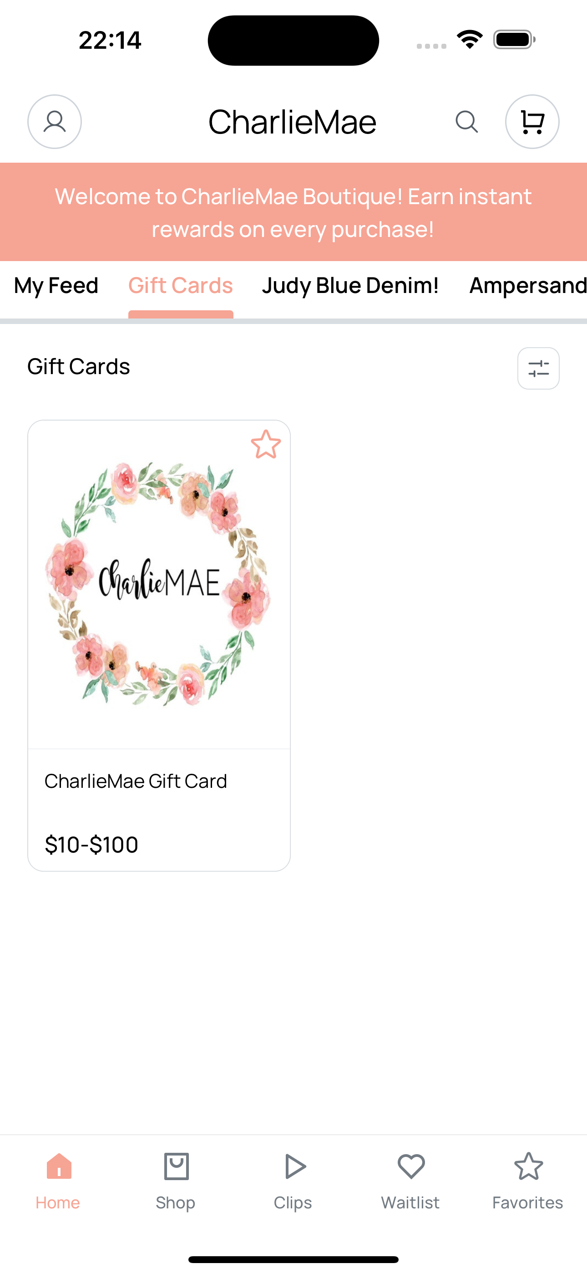The height and width of the screenshot is (1274, 587).
Task: Tap the CharlieMae Gift Card title
Action: [136, 781]
